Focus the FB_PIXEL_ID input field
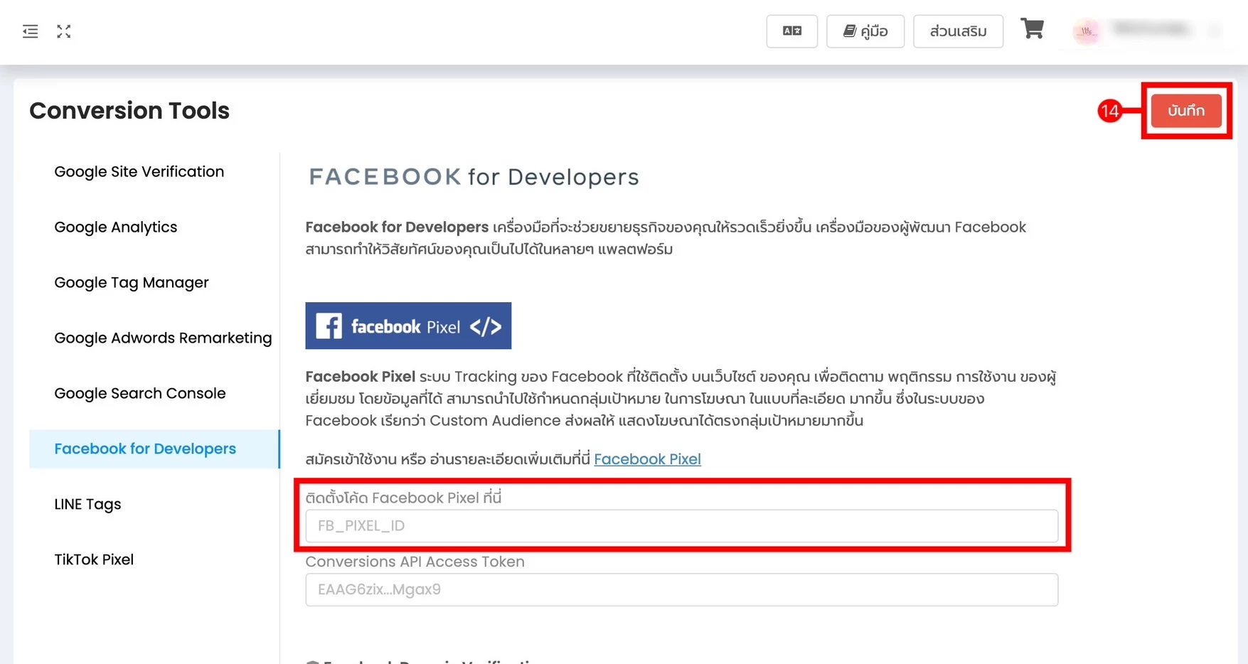 tap(681, 526)
